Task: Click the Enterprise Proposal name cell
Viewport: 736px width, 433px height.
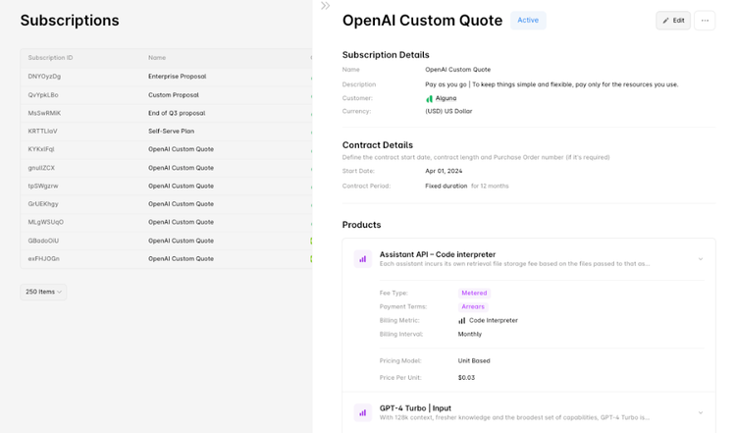Action: (177, 77)
